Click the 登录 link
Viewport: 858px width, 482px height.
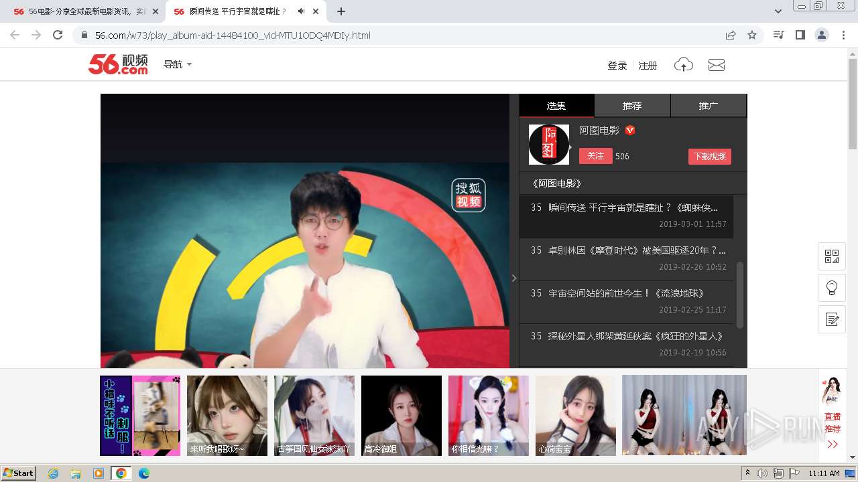pos(617,66)
